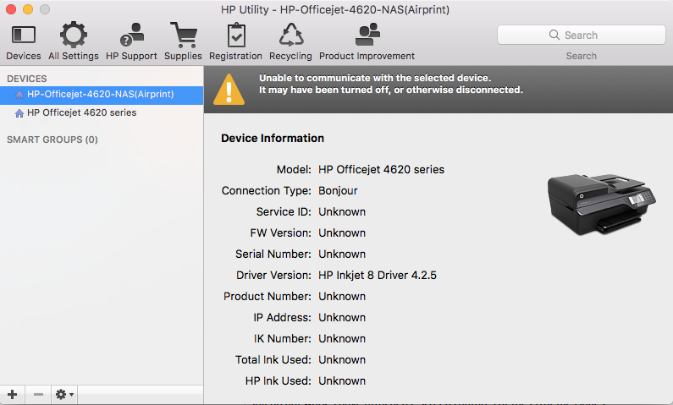Click the 'Unable to communicate' warning message
The width and height of the screenshot is (673, 405).
[391, 84]
